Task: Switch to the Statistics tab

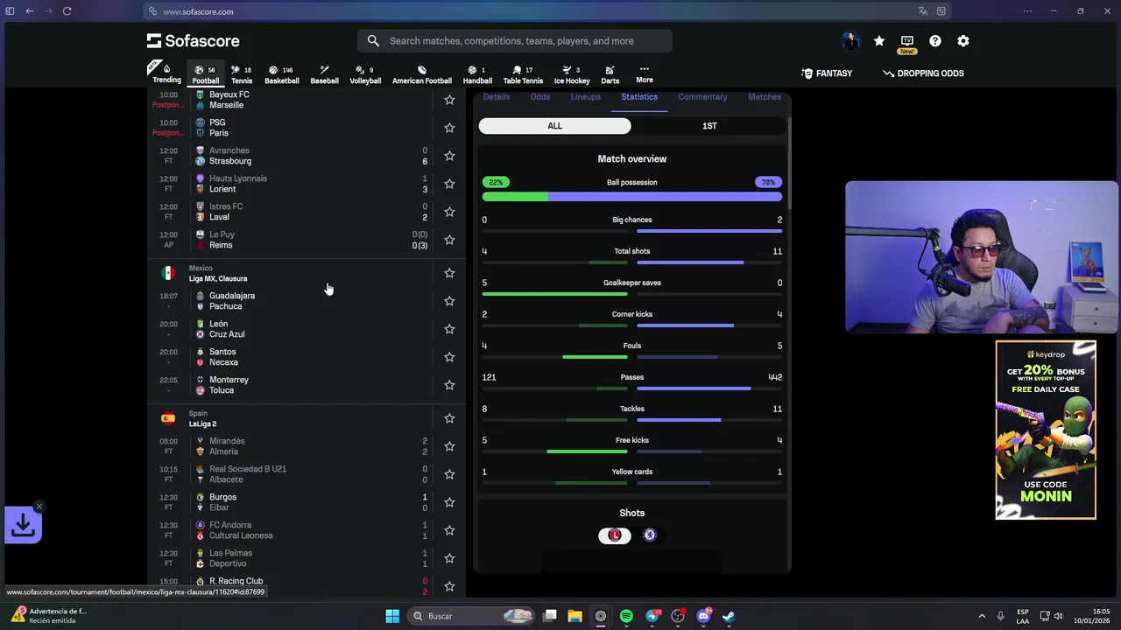Action: click(639, 97)
